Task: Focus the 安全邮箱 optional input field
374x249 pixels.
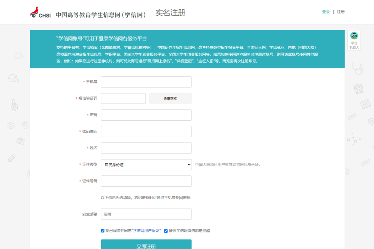Action: coord(146,214)
